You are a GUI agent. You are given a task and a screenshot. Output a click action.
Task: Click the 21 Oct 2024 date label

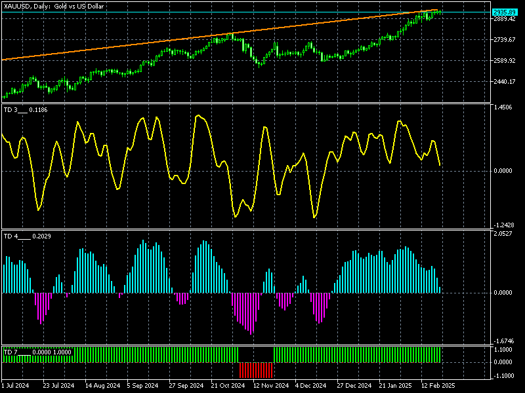point(228,386)
